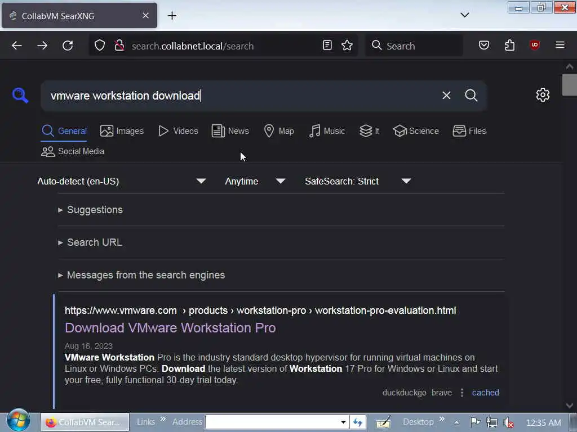
Task: Click the duckduckgo engine label
Action: pos(404,393)
